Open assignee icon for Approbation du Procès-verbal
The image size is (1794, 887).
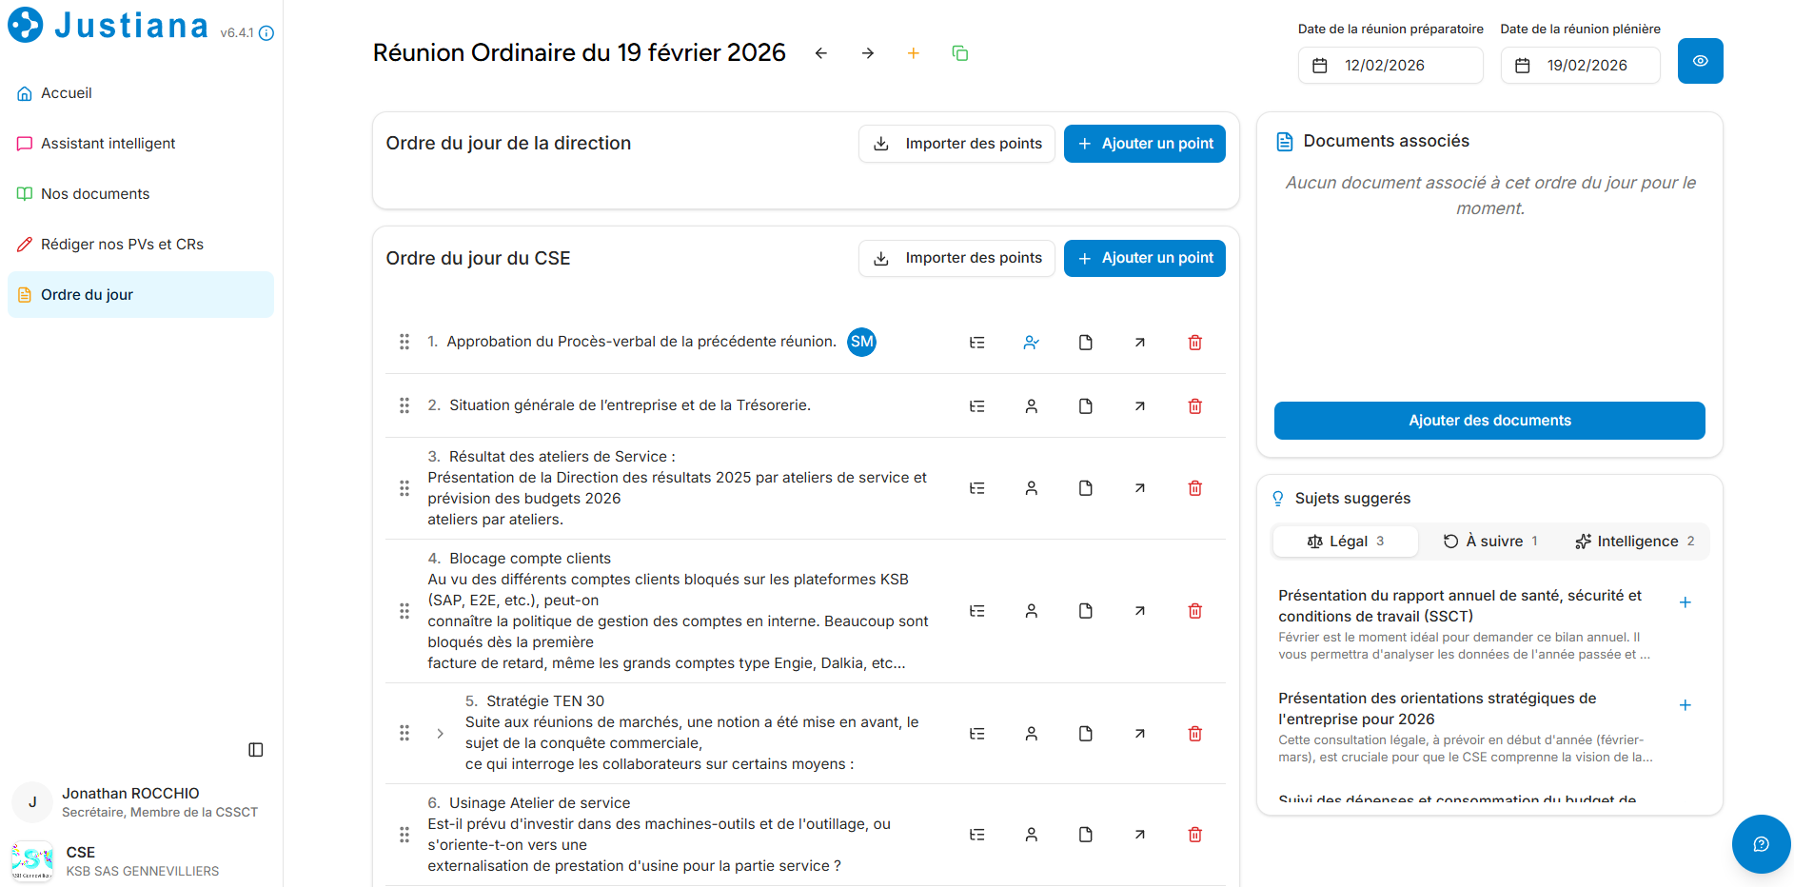coord(1032,343)
